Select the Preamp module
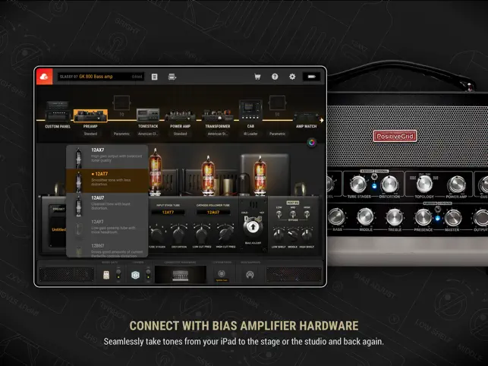Image resolution: width=488 pixels, height=366 pixels. click(x=90, y=118)
